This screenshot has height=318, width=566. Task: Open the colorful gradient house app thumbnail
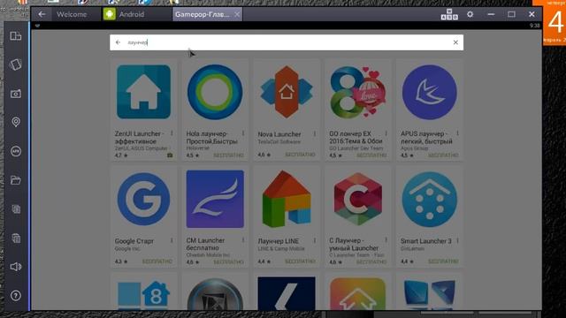click(x=357, y=294)
